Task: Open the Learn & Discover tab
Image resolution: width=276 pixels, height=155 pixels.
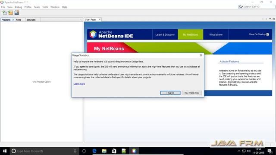Action: click(x=165, y=34)
